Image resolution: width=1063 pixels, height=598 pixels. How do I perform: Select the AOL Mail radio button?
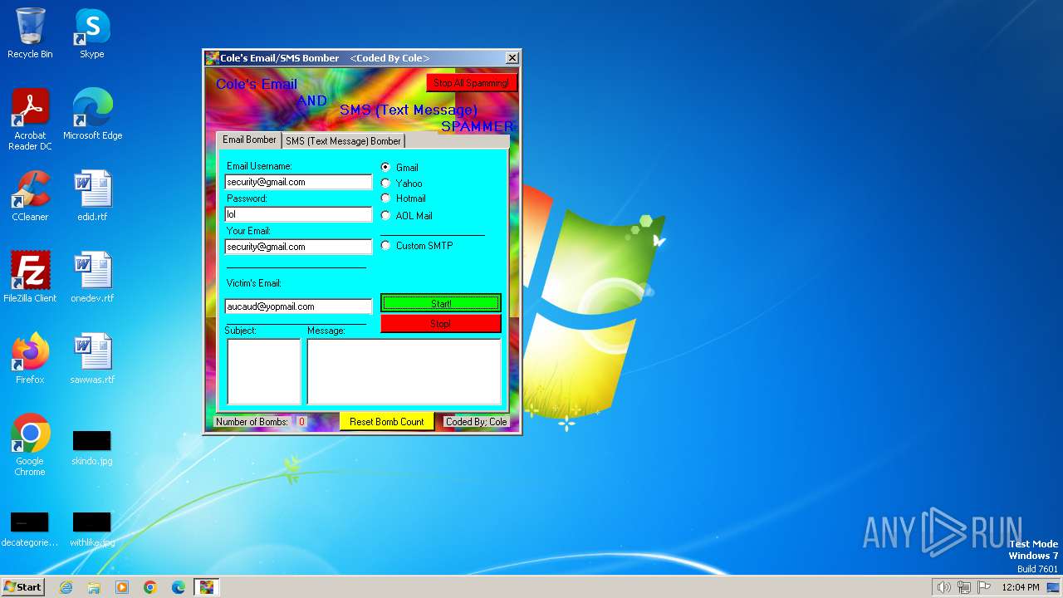(x=385, y=215)
